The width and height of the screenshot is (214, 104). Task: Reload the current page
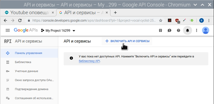click(20, 21)
